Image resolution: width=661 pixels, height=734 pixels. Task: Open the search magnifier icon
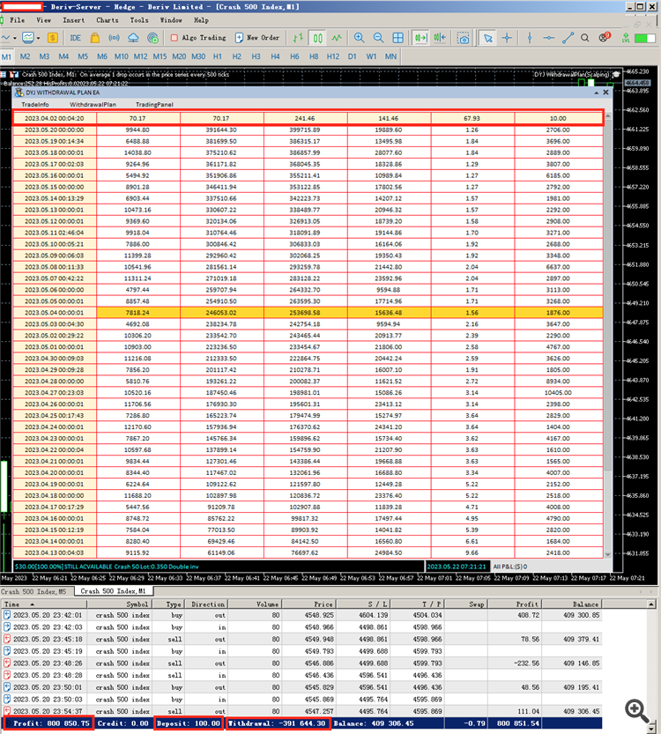pyautogui.click(x=585, y=39)
